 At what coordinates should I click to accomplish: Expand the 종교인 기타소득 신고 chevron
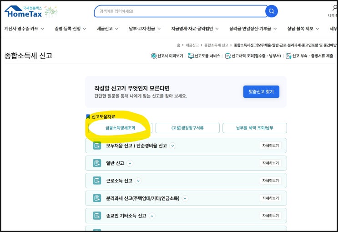(x=152, y=216)
